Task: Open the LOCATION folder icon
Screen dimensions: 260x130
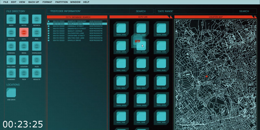Action: [24, 60]
